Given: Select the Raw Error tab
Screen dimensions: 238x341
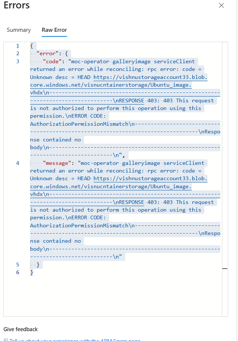Looking at the screenshot, I should pyautogui.click(x=54, y=30).
